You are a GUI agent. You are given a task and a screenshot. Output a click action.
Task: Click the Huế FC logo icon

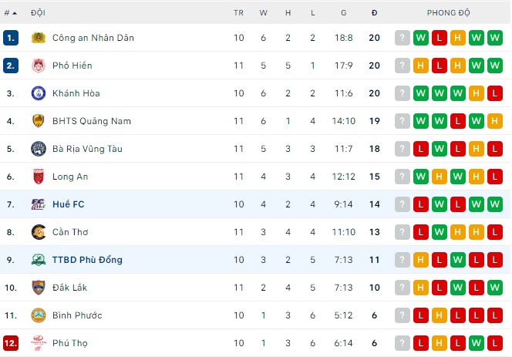click(x=38, y=204)
